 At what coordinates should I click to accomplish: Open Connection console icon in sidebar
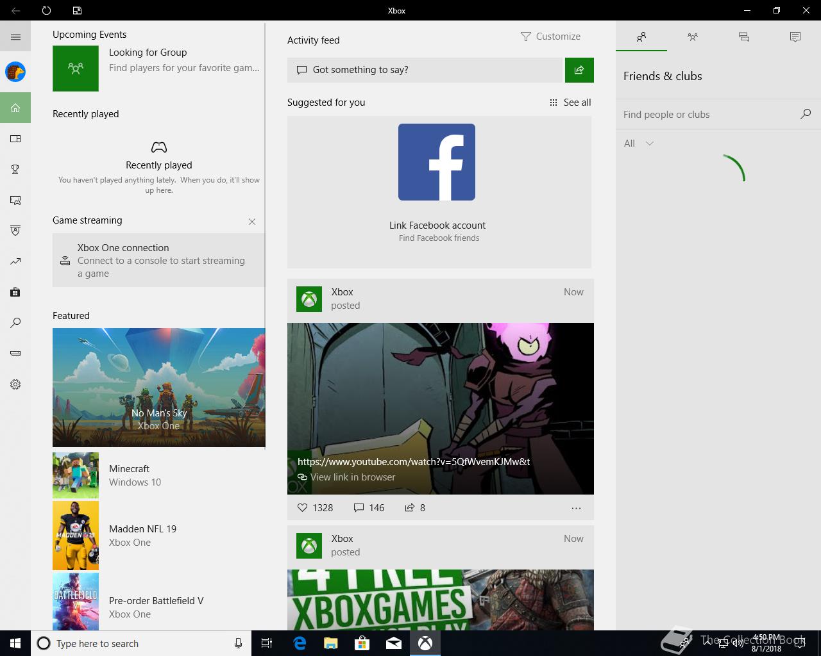pyautogui.click(x=15, y=354)
